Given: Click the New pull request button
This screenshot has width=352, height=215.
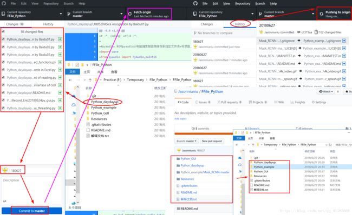Looking at the screenshot, I should (212, 141).
